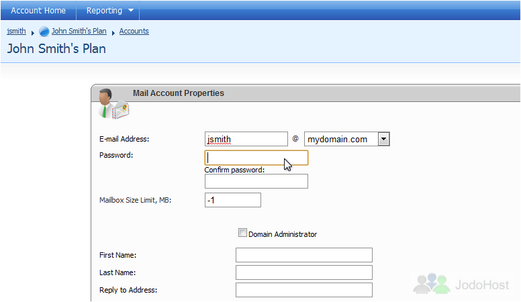Open the mydomain.com domain dropdown
This screenshot has height=302, width=521.
[383, 139]
